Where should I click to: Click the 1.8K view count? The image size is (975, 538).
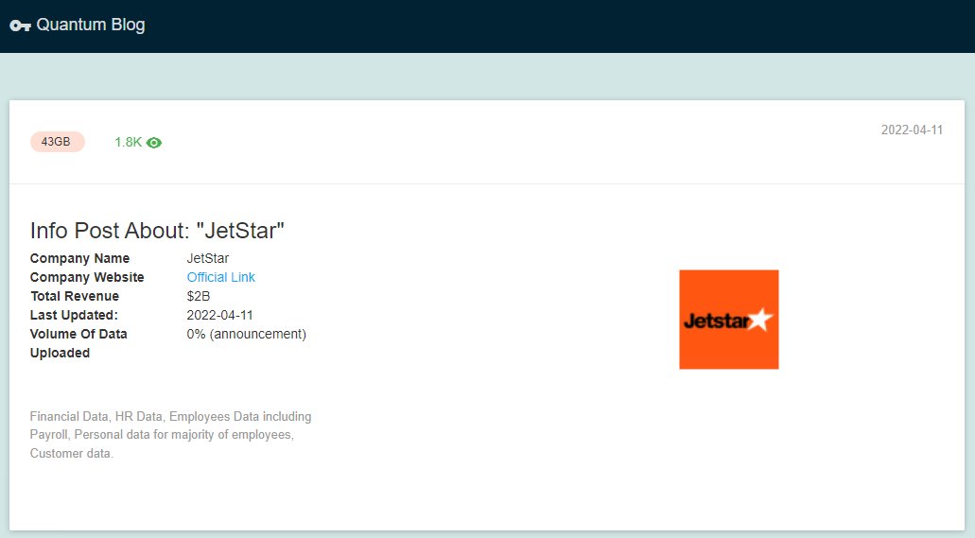tap(128, 143)
